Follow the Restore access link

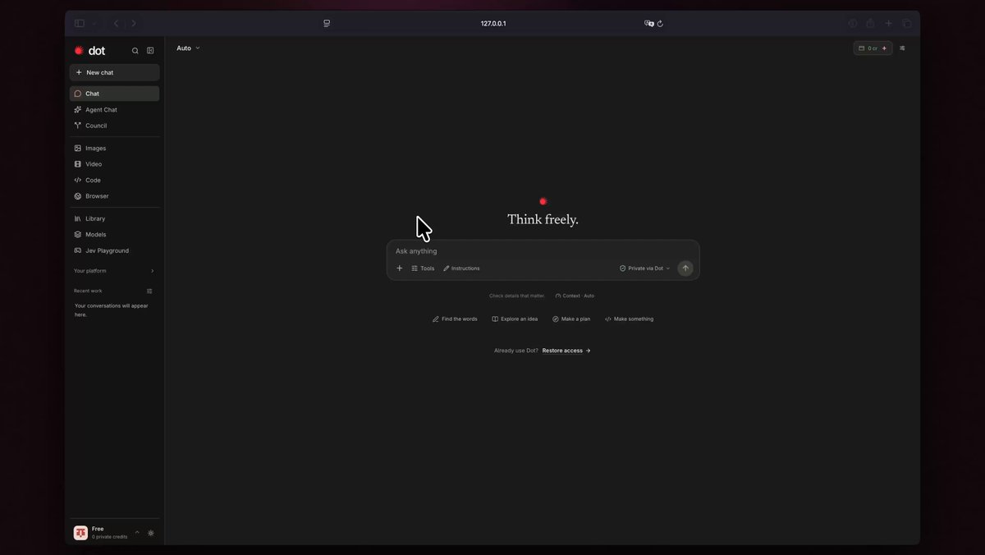(566, 351)
